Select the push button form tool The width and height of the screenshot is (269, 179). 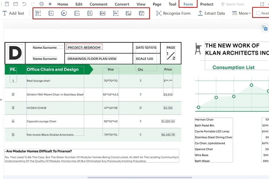(x=102, y=13)
